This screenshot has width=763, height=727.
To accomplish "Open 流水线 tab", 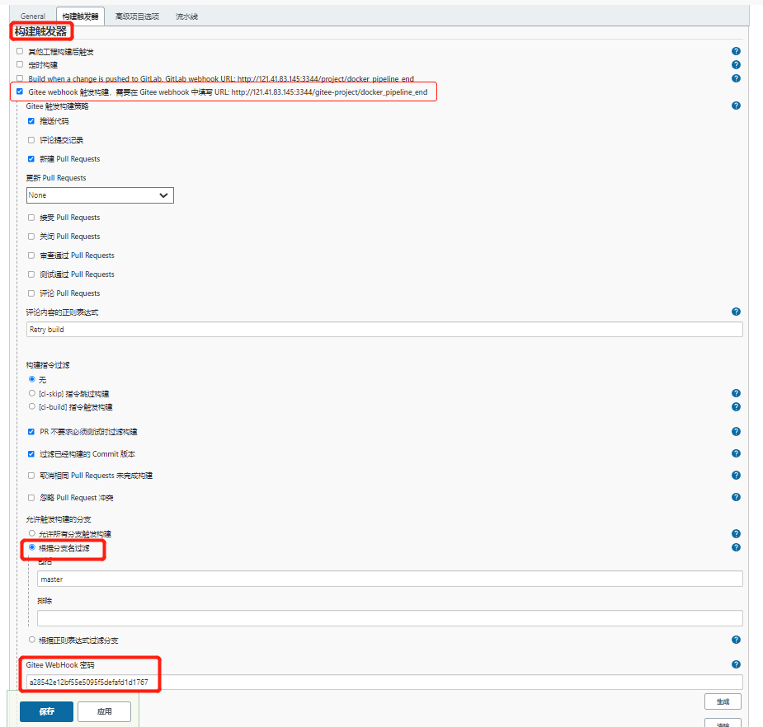I will click(x=187, y=16).
